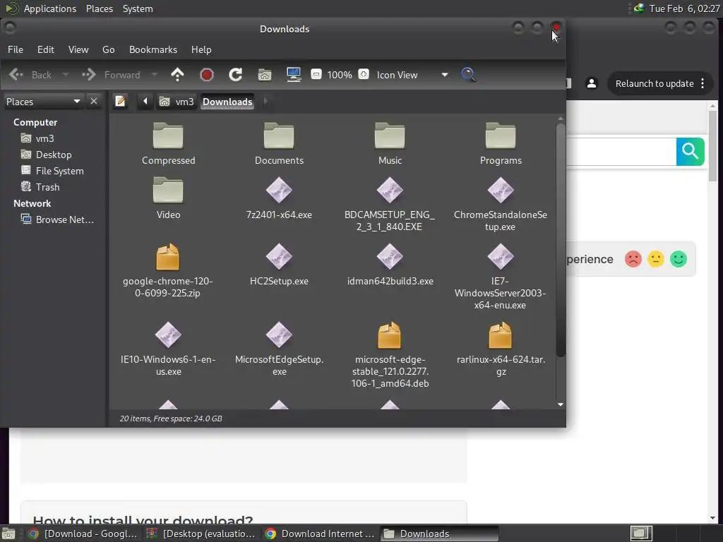Select the rarlinux-x64-624.tar.gz archive icon

[501, 335]
